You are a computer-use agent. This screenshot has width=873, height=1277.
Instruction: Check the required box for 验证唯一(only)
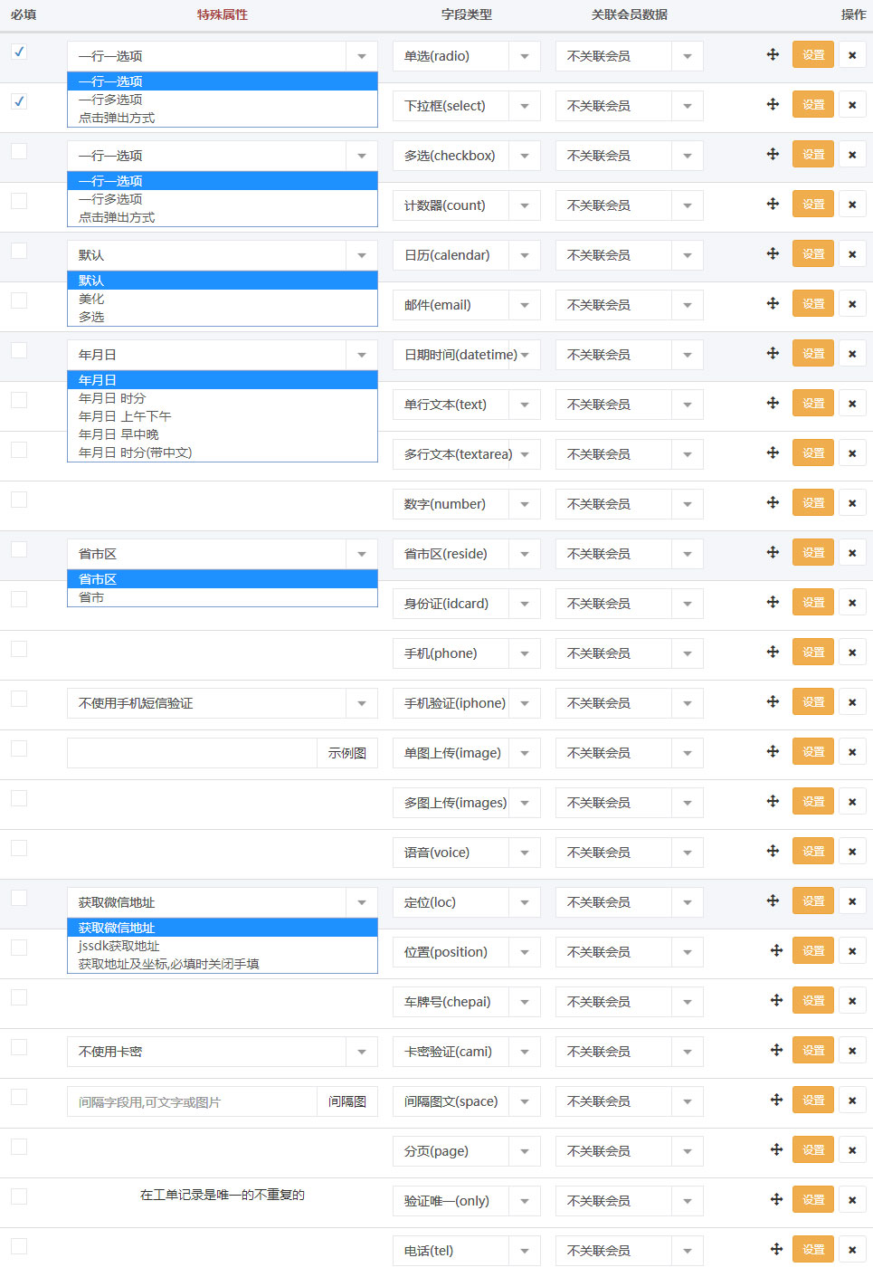coord(18,1196)
